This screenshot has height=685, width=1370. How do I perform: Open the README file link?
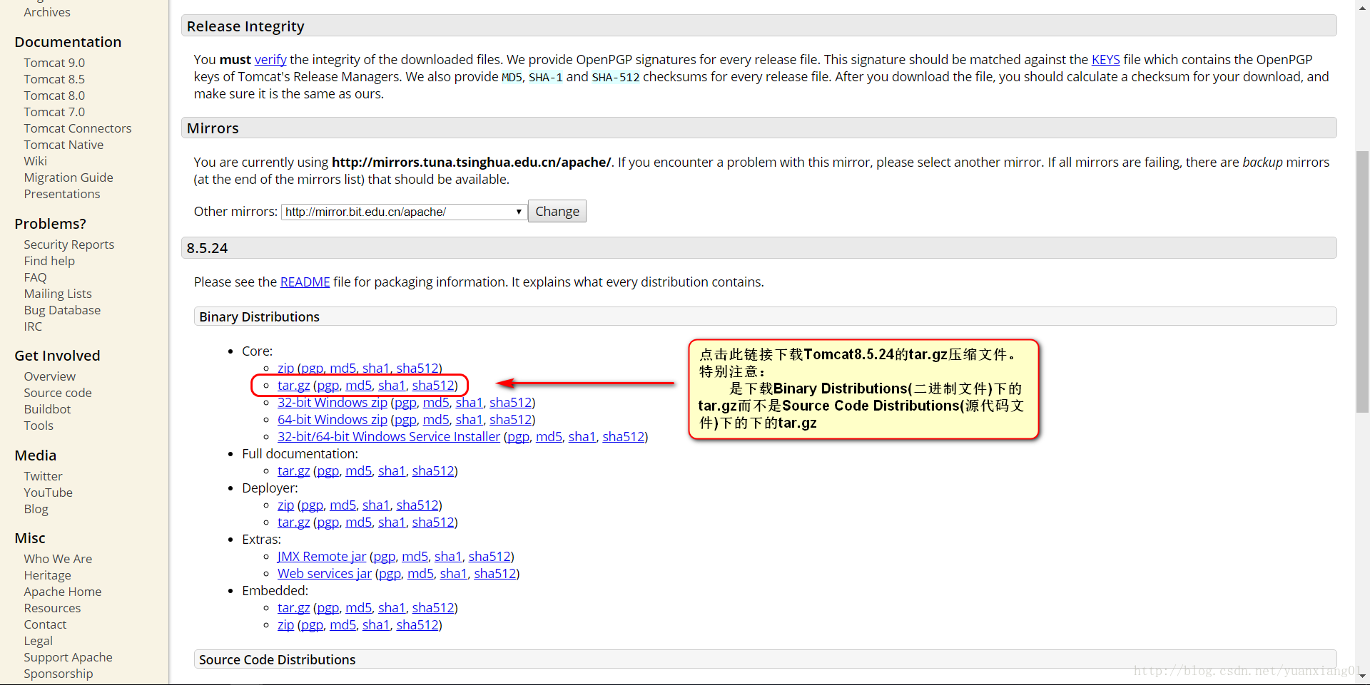click(305, 282)
